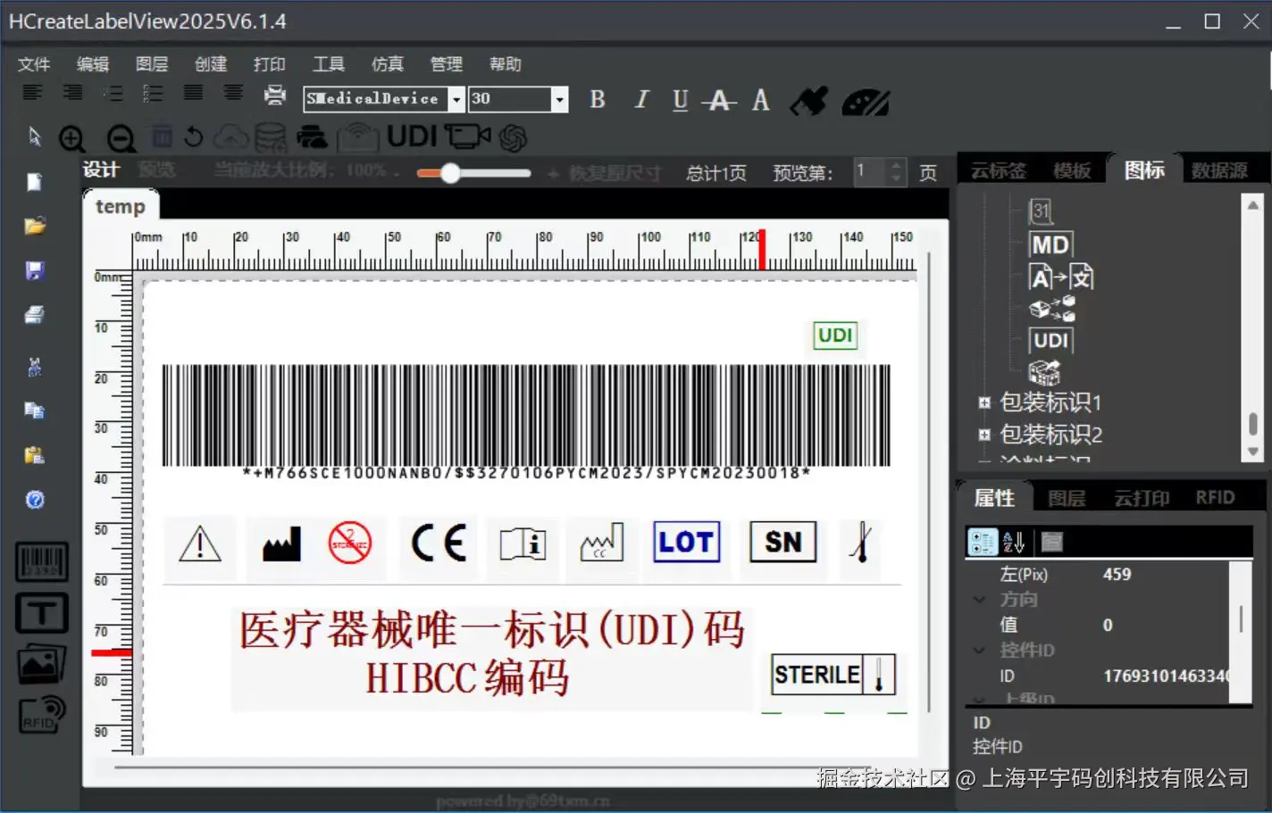The image size is (1272, 813).
Task: Click the zoom ratio slider knob
Action: click(451, 173)
